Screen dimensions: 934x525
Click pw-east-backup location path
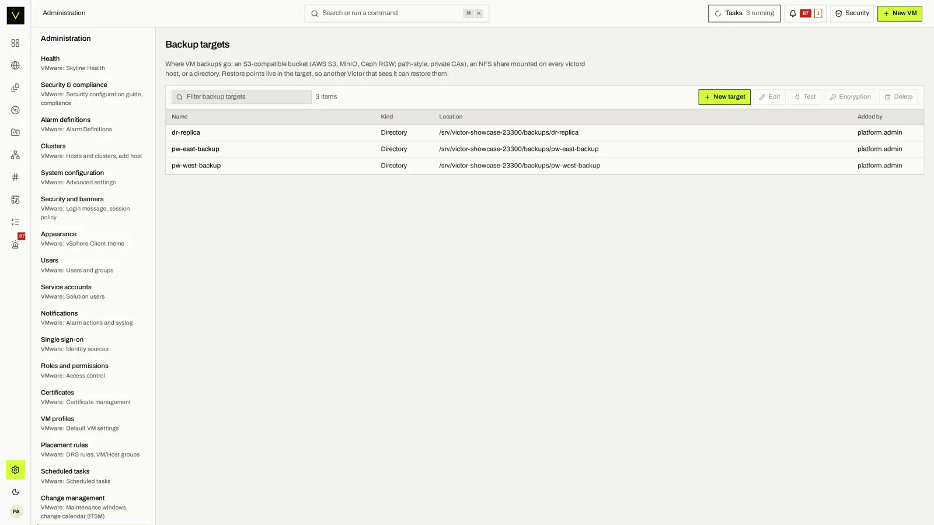pyautogui.click(x=518, y=149)
